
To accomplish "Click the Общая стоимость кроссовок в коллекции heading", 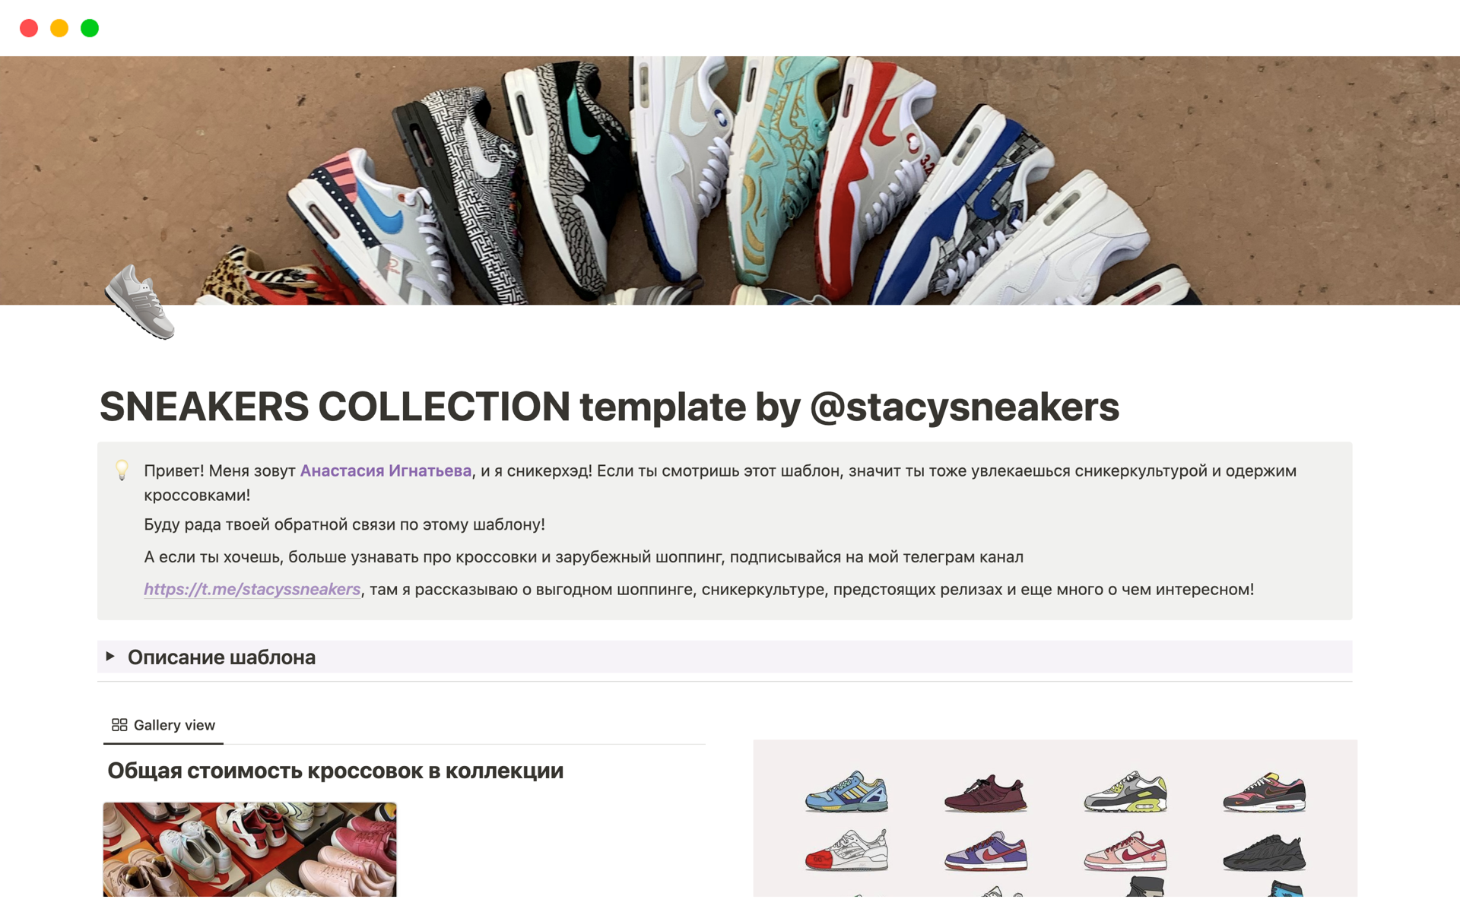I will [x=335, y=771].
